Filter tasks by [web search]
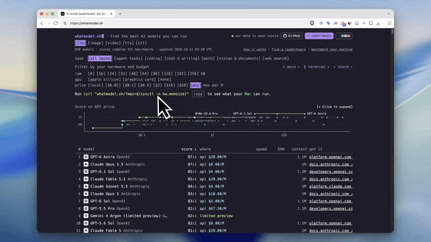431x242 pixels. point(275,58)
